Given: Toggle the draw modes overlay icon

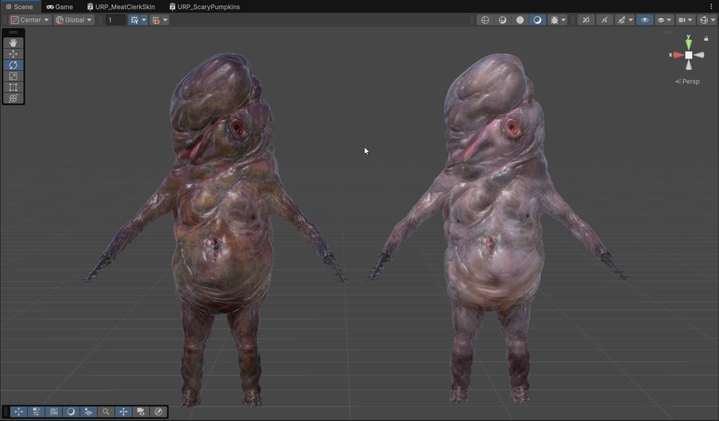Looking at the screenshot, I should (71, 411).
